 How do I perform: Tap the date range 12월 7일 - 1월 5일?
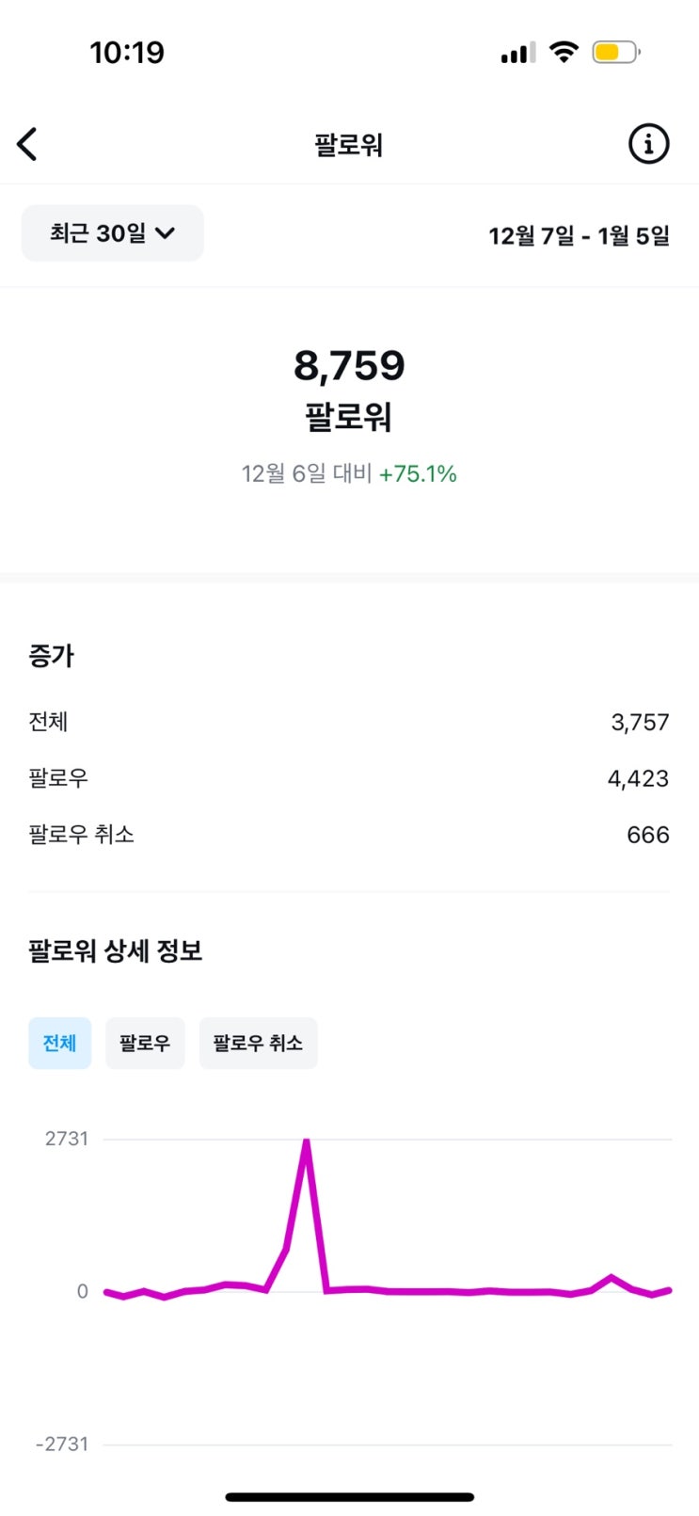[579, 235]
